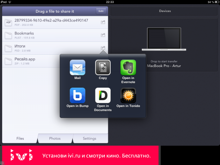Viewport: 220px width, 165px height.
Task: Open file in Bump
Action: [77, 96]
